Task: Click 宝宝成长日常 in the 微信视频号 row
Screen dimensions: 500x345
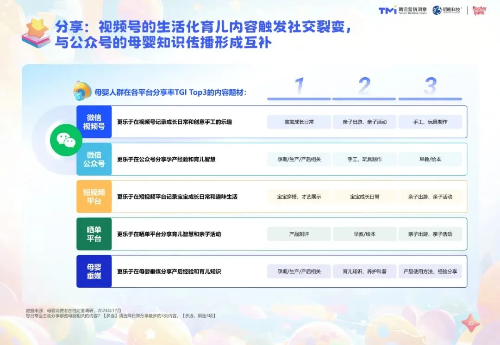Action: click(x=299, y=122)
